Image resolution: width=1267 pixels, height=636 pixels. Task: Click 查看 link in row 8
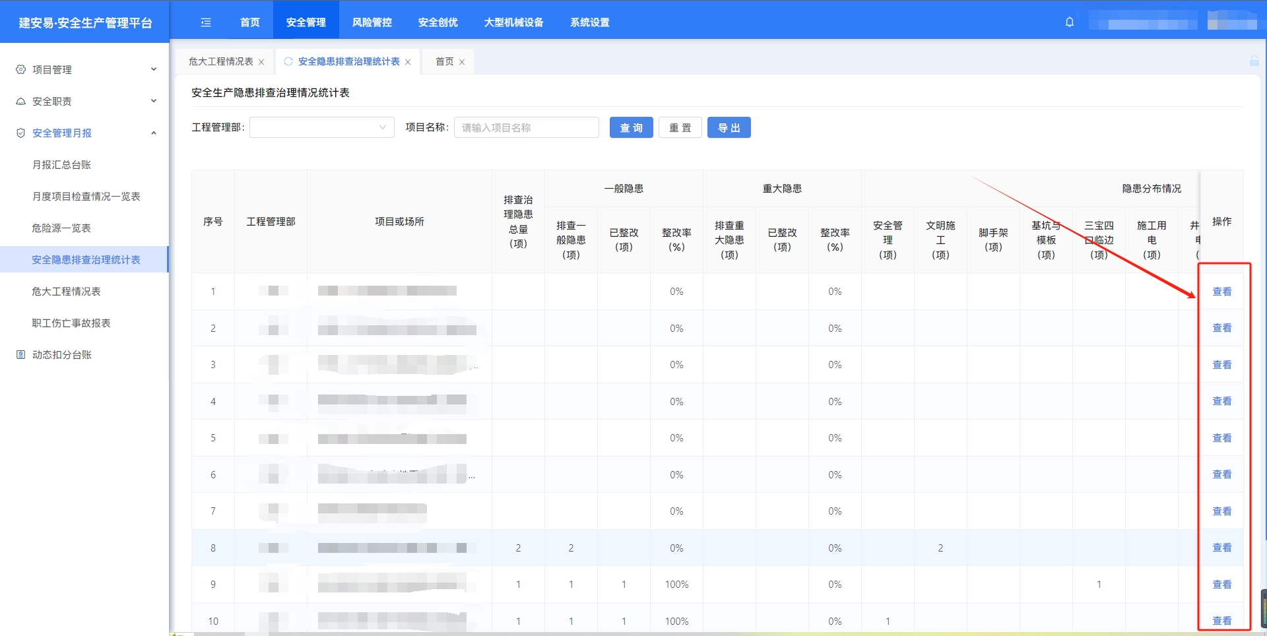(1221, 548)
